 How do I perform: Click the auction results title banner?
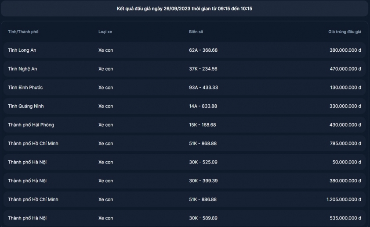coord(184,8)
